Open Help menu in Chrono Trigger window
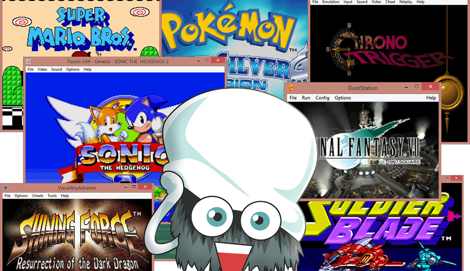 [x=420, y=2]
